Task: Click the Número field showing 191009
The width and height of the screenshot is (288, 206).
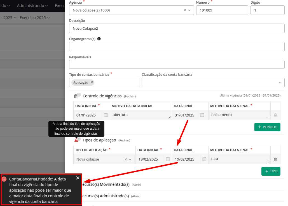Action: [222, 10]
